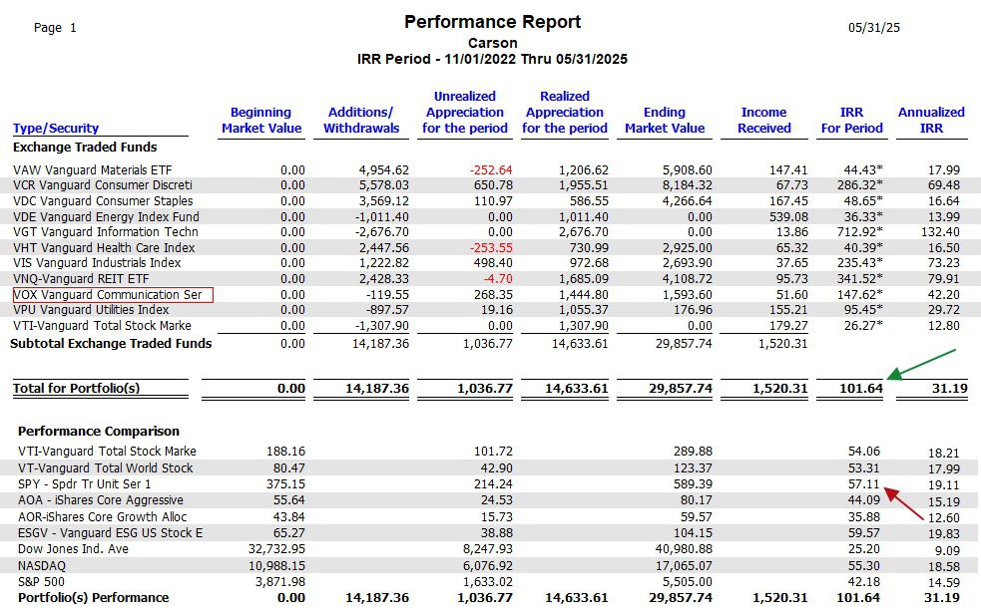Click the AOR-iShares Core Growth Alloc name
The width and height of the screenshot is (981, 615).
103,517
